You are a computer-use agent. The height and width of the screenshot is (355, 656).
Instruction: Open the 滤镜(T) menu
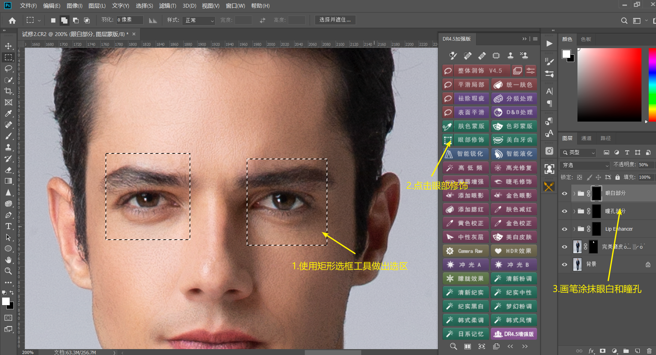(x=167, y=6)
